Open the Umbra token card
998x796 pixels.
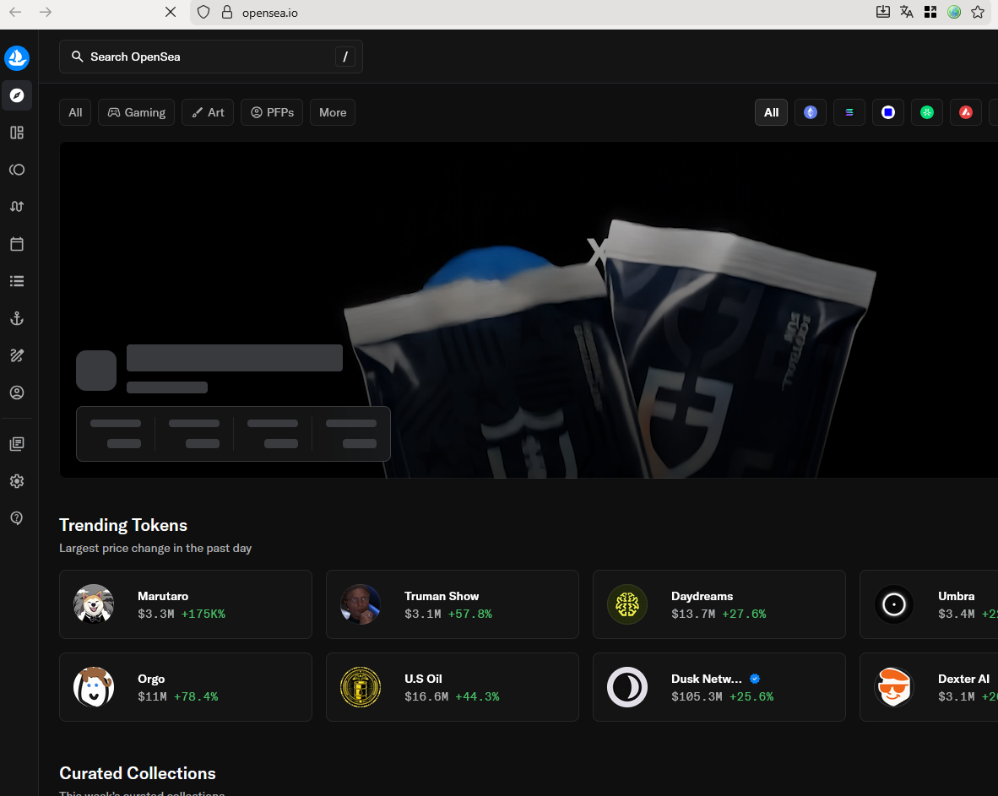(x=930, y=604)
